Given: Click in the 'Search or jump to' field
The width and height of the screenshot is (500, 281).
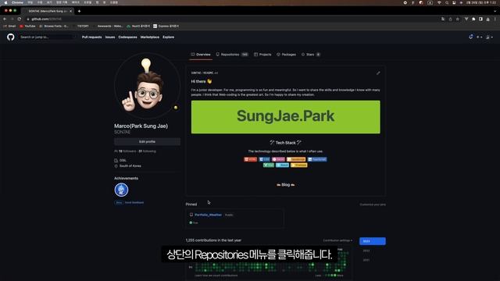Looking at the screenshot, I should pyautogui.click(x=47, y=37).
